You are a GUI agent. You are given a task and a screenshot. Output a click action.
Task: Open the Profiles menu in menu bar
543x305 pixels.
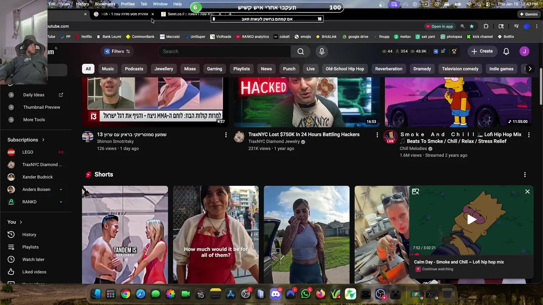128,4
